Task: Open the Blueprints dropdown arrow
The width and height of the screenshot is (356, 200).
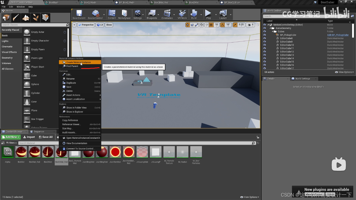Action: pos(159,15)
